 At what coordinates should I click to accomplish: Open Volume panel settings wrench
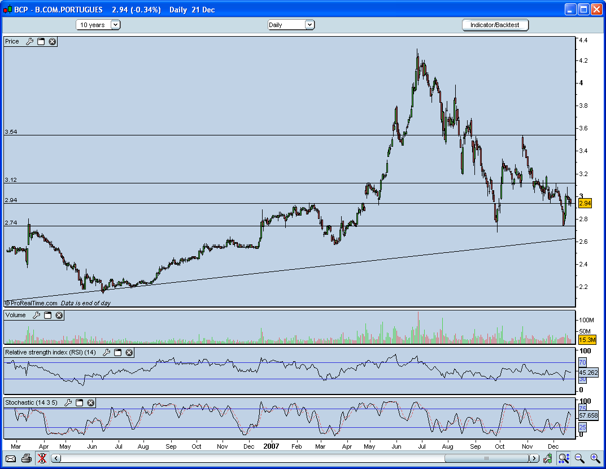point(36,315)
